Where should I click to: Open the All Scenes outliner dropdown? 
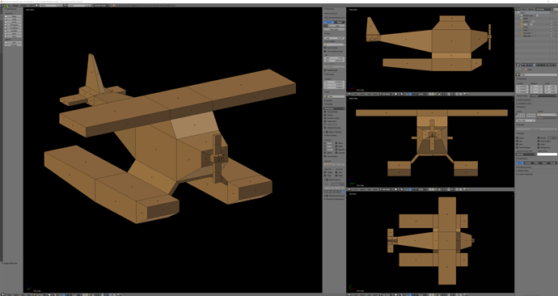[544, 9]
